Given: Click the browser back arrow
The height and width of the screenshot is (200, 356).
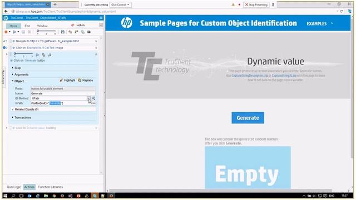Looking at the screenshot, I should (x=6, y=11).
